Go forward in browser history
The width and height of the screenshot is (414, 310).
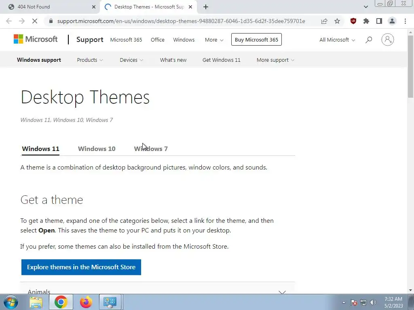[x=22, y=21]
